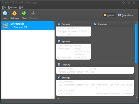Click the 'Boot Order:' label
Viewport: 139px width, 104px height.
click(x=64, y=49)
